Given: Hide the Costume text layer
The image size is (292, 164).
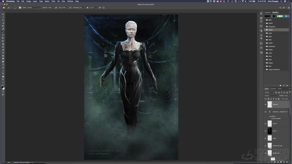Looking at the screenshot, I should pyautogui.click(x=266, y=112).
